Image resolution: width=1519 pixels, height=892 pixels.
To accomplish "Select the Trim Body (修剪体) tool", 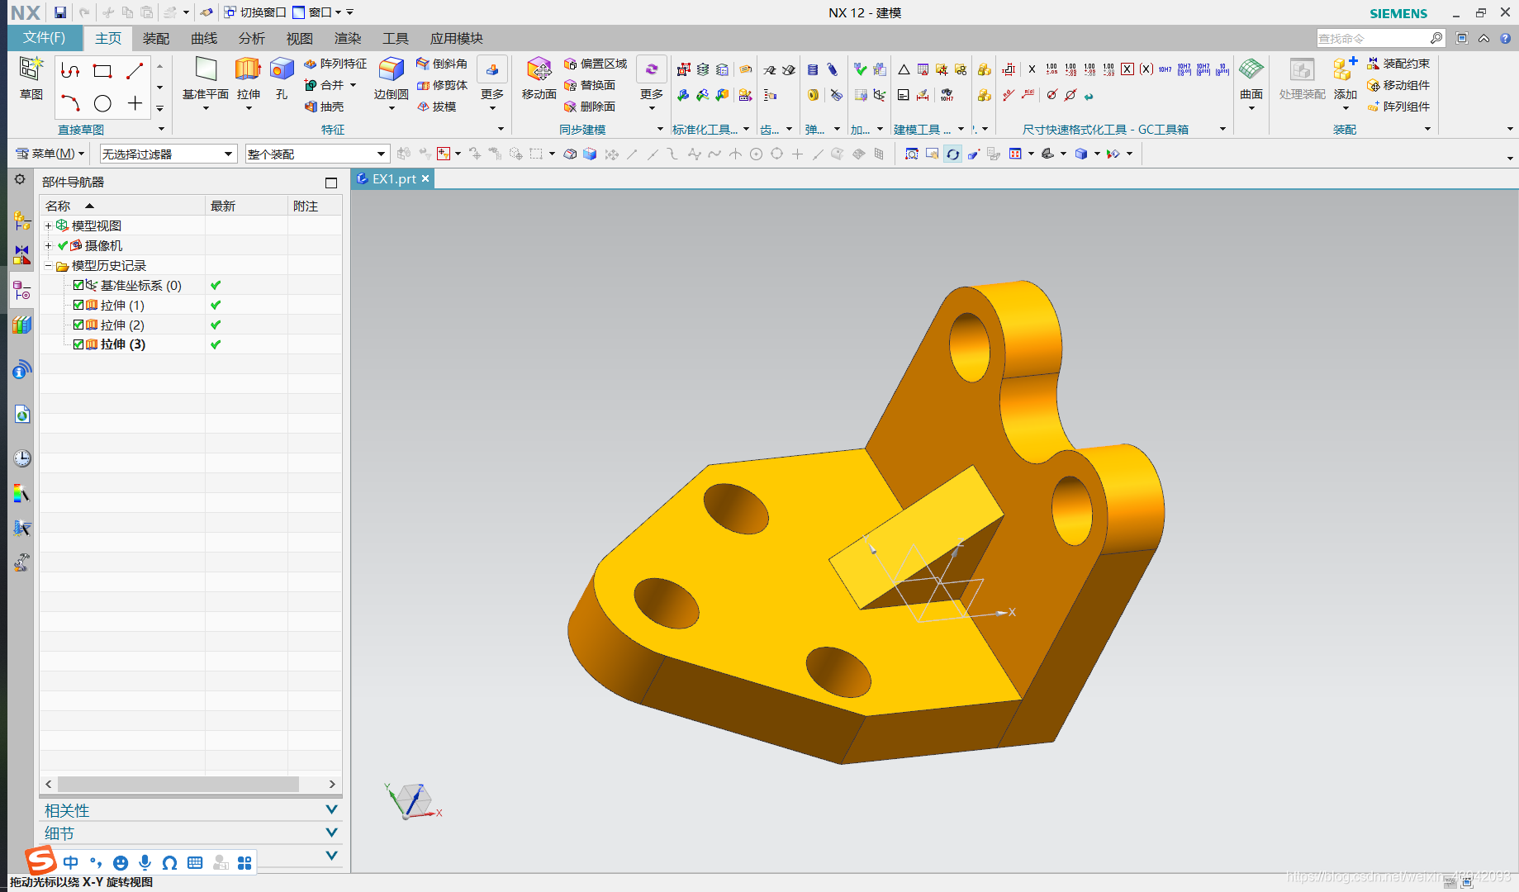I will coord(442,85).
